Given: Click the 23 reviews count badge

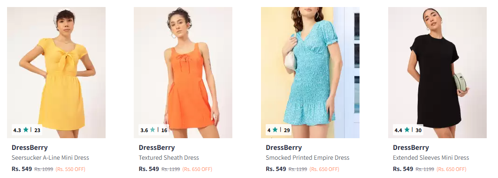Looking at the screenshot, I should [37, 130].
